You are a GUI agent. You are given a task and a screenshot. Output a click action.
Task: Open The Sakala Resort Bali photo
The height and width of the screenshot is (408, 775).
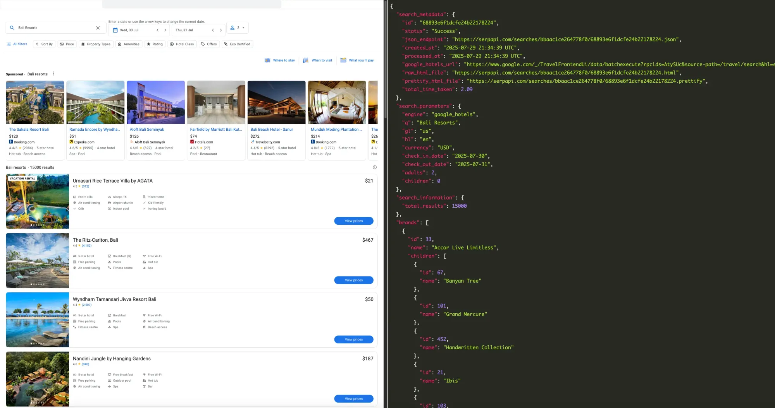click(35, 102)
